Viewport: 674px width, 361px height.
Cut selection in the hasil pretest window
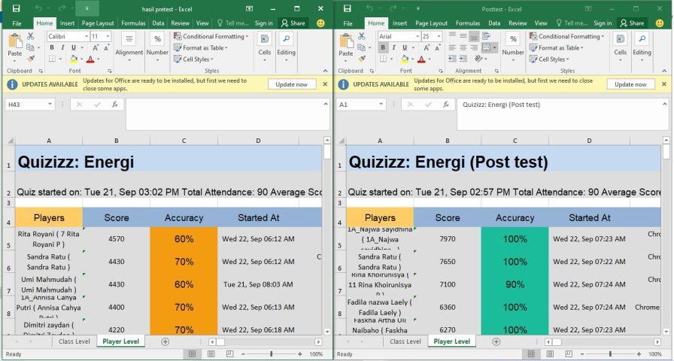[31, 37]
